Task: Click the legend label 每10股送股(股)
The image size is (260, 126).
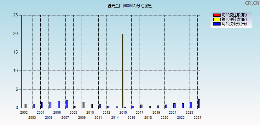Action: click(x=234, y=15)
